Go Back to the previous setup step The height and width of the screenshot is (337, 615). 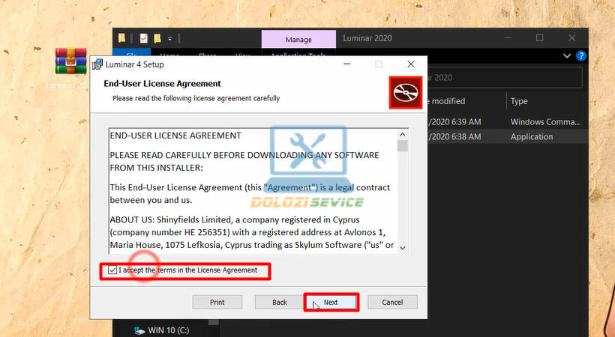(280, 303)
